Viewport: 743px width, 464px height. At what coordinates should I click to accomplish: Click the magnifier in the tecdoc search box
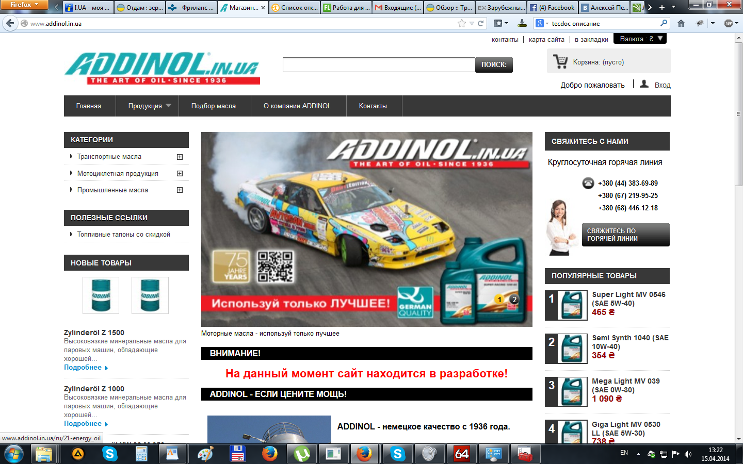click(x=664, y=23)
